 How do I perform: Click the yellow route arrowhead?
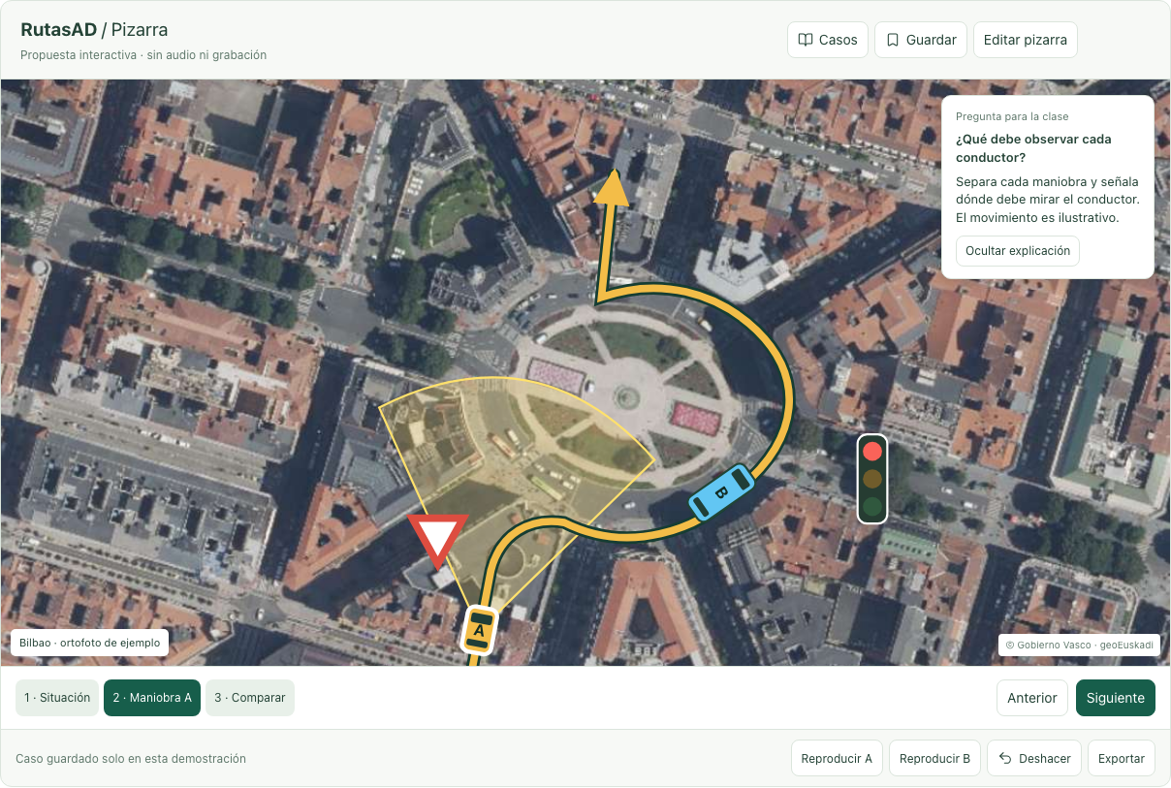click(612, 189)
